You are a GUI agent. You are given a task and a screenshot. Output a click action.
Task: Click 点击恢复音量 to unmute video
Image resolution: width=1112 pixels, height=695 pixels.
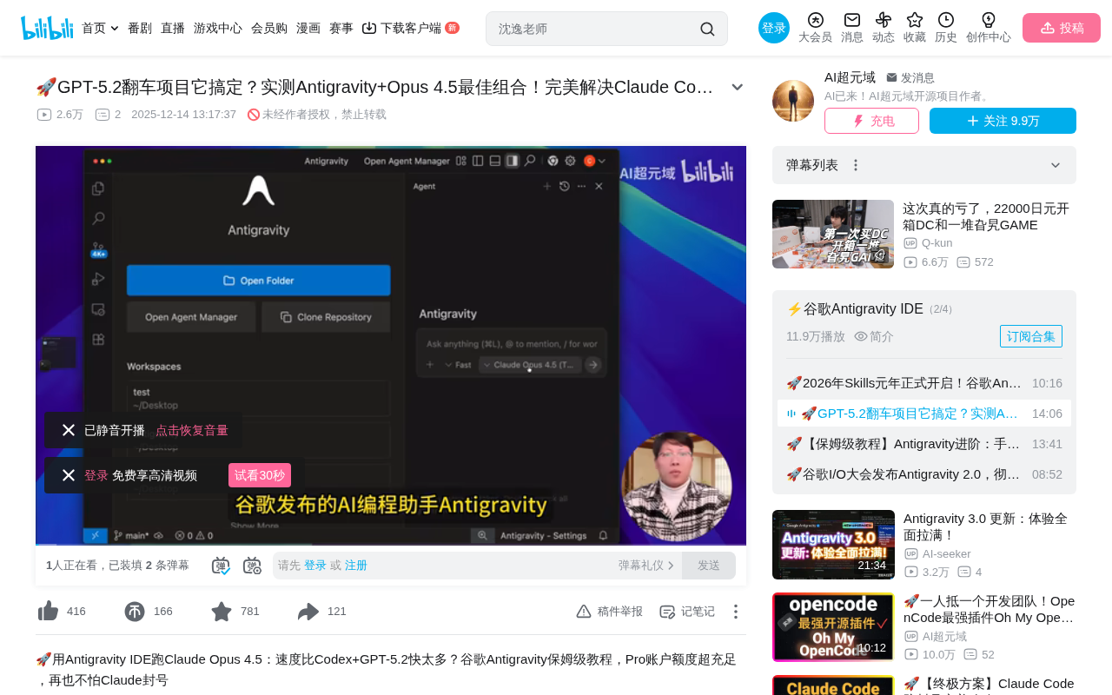click(192, 430)
